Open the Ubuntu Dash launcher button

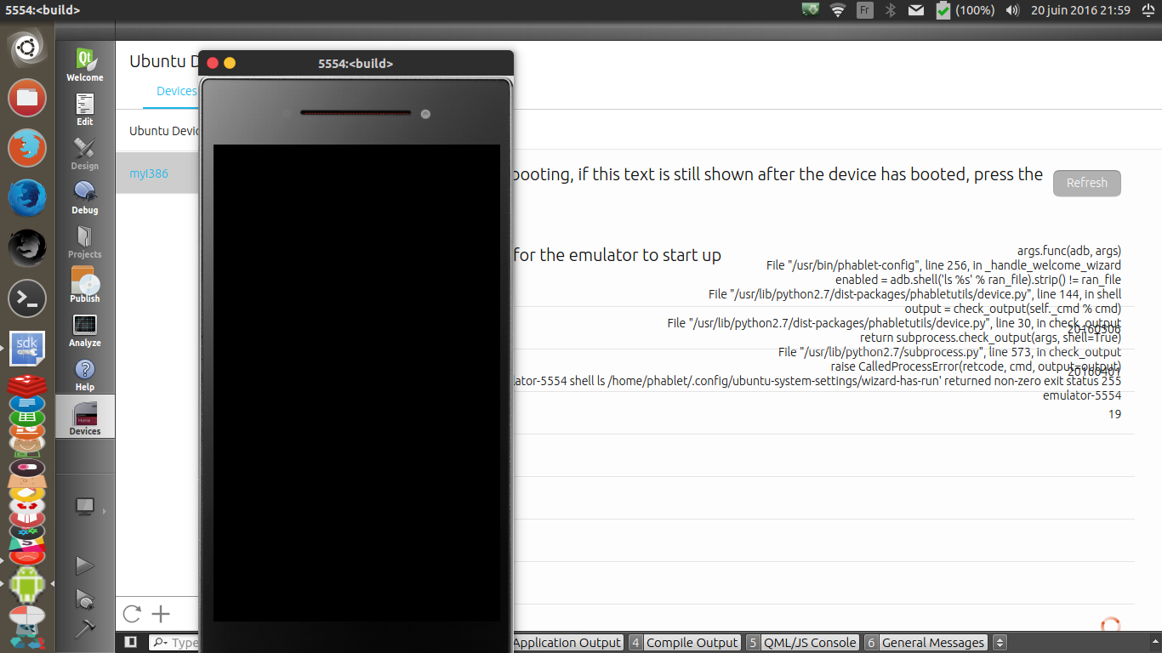pos(27,49)
